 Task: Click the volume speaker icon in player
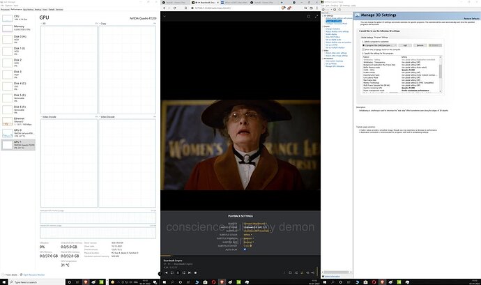pos(313,272)
